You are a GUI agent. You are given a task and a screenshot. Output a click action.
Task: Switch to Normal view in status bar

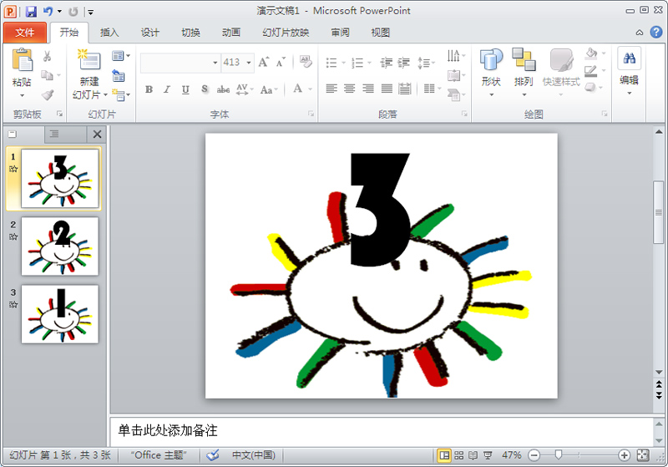(x=444, y=455)
